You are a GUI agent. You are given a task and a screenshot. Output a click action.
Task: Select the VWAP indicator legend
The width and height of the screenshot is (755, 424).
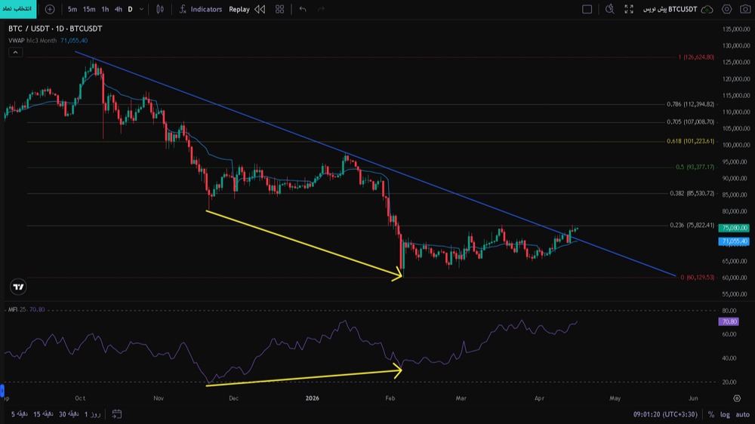[48, 41]
